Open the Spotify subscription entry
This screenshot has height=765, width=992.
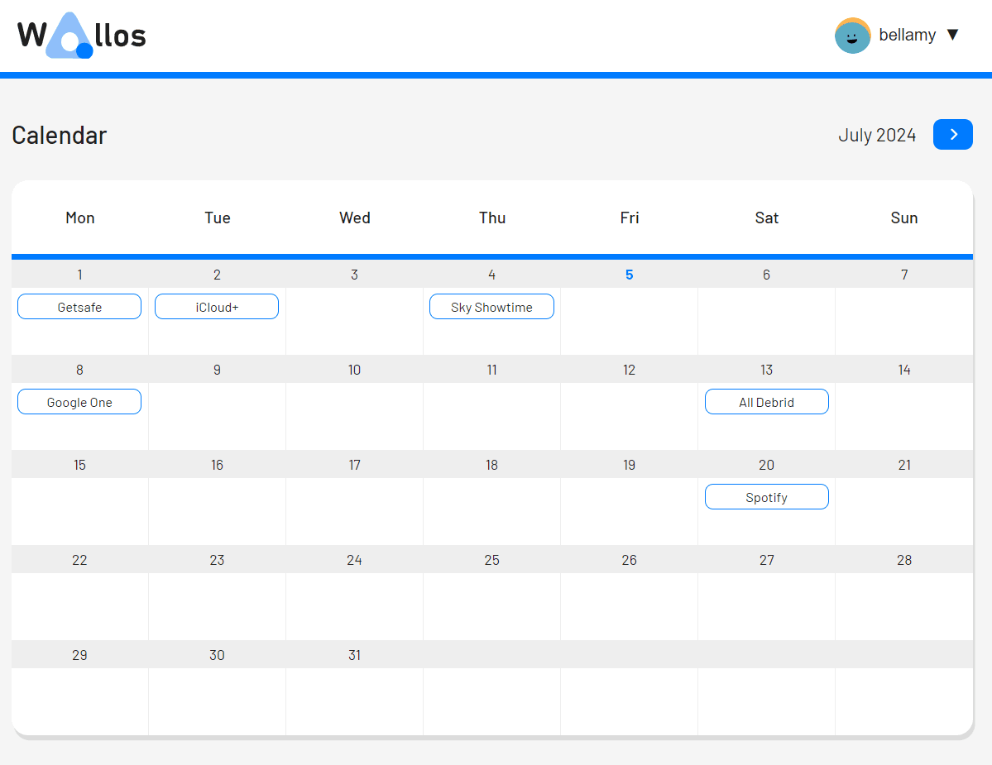pos(766,497)
